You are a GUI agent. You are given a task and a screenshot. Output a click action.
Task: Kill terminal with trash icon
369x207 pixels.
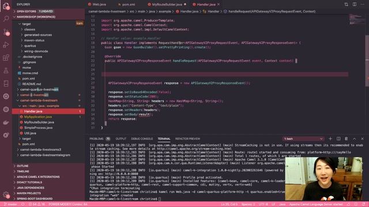click(347, 139)
